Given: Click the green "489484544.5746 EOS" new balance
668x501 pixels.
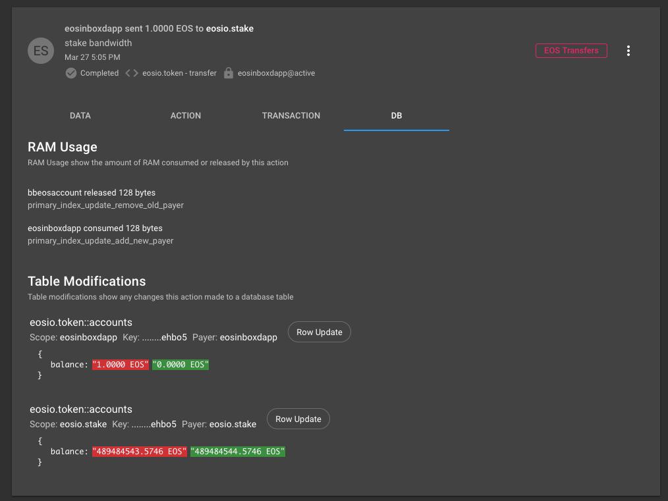Looking at the screenshot, I should click(238, 452).
